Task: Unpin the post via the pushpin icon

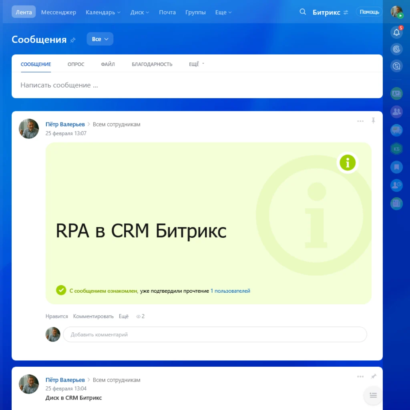Action: point(374,121)
